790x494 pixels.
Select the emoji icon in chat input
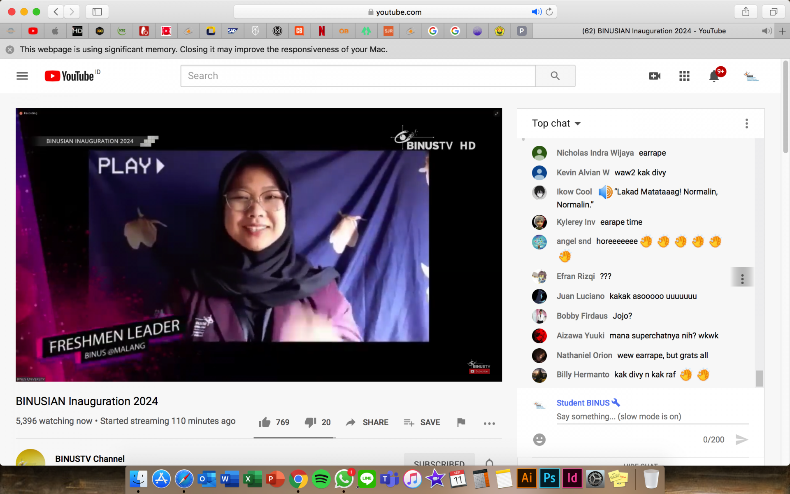pos(539,439)
